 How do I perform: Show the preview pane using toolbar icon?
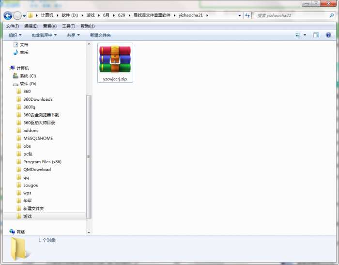point(316,35)
